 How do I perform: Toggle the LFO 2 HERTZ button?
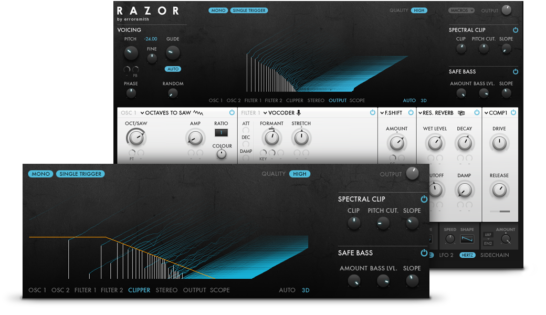click(467, 255)
